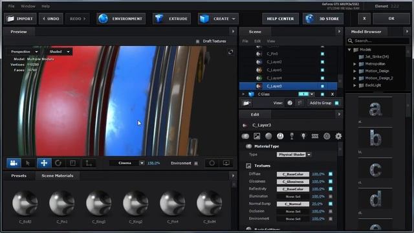Open the Shaded render mode dropdown

point(60,52)
